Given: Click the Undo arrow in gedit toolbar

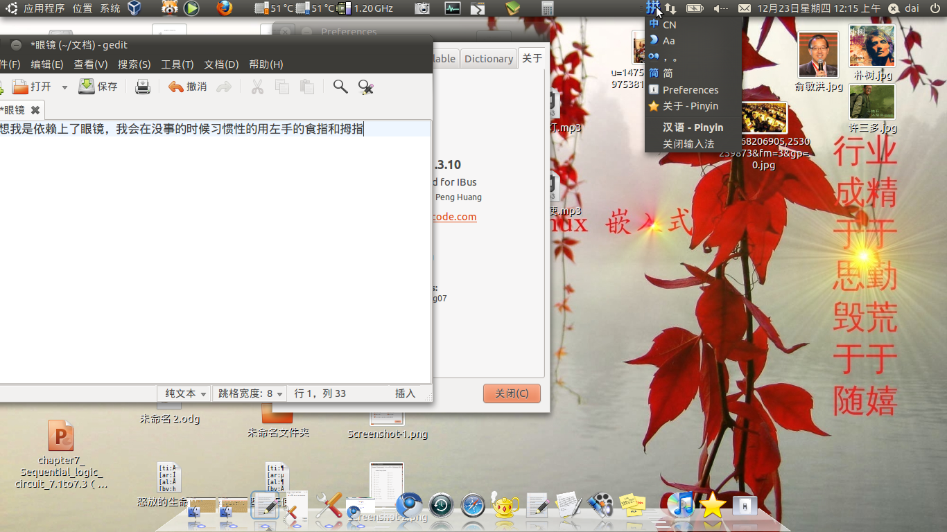Looking at the screenshot, I should coord(176,87).
